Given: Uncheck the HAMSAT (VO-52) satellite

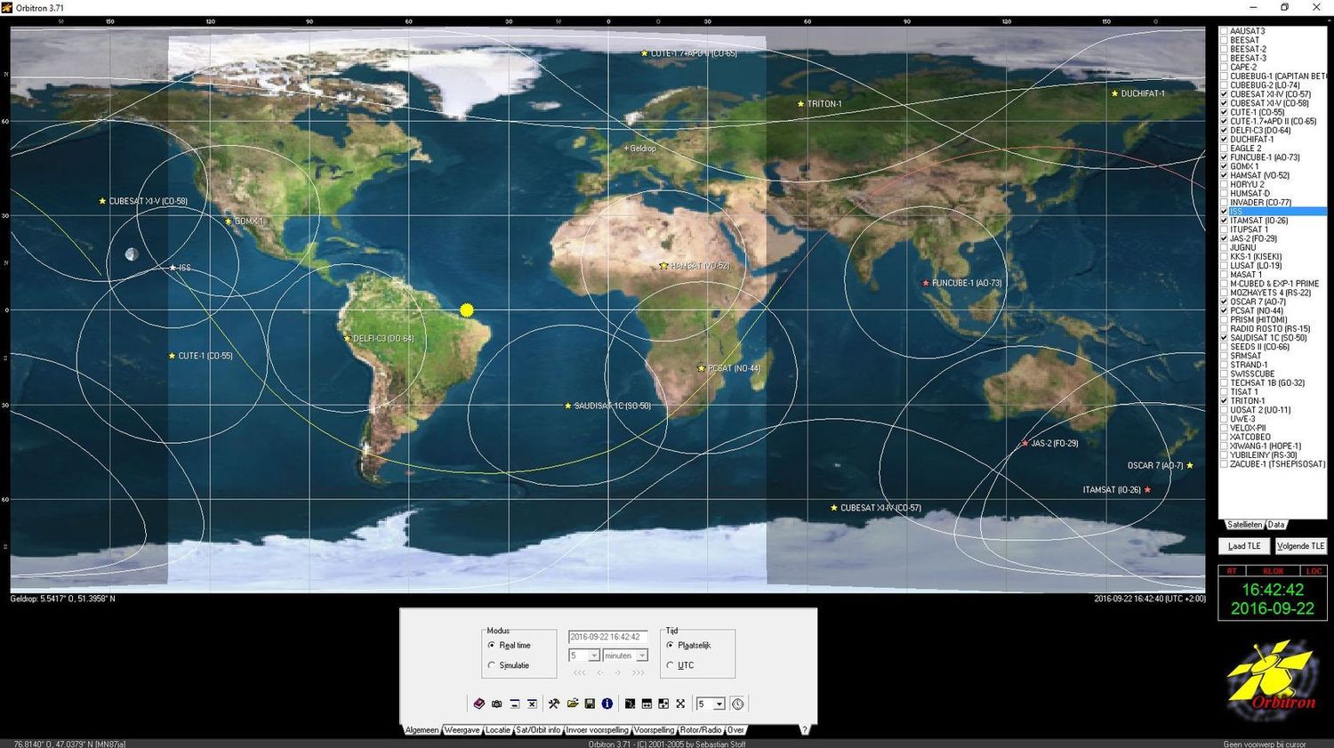Looking at the screenshot, I should tap(1225, 175).
